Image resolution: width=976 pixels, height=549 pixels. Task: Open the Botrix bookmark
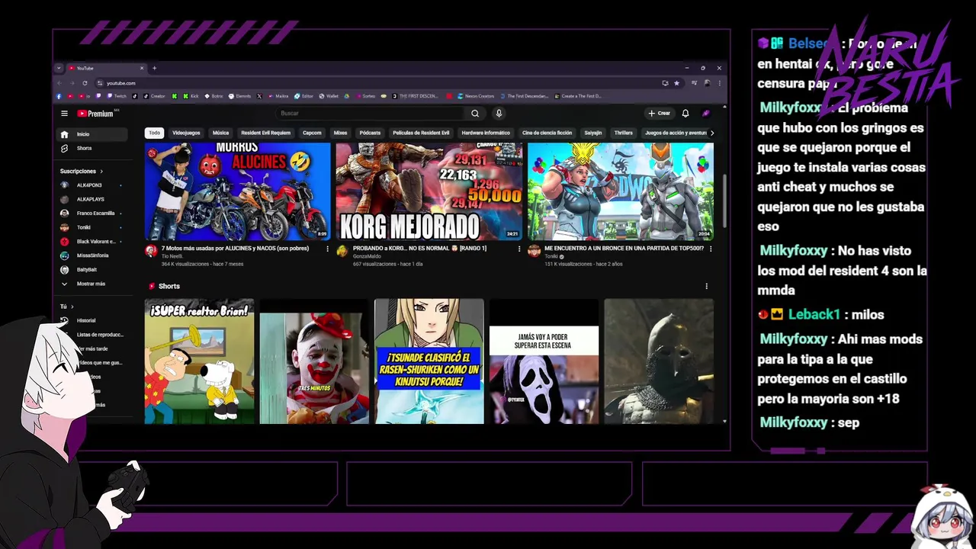(213, 96)
